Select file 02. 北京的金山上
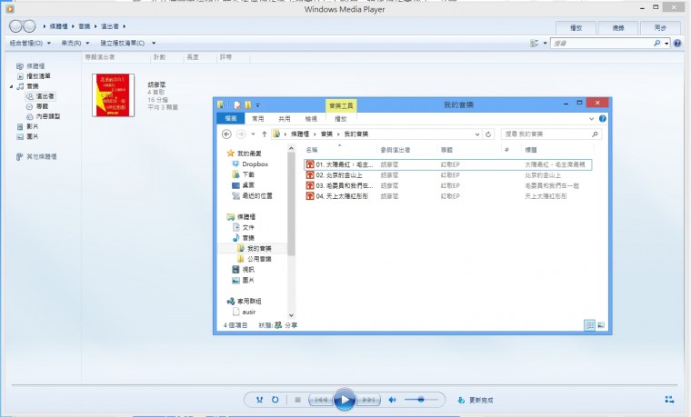 click(338, 175)
